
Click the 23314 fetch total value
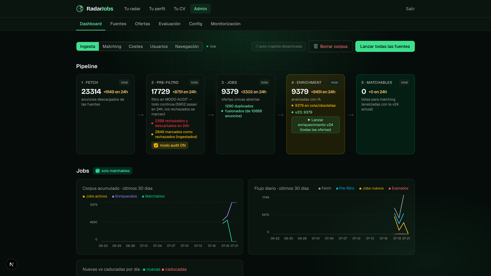click(91, 91)
